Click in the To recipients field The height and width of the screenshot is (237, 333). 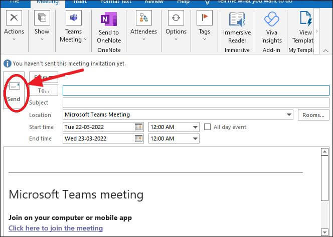tap(196, 90)
